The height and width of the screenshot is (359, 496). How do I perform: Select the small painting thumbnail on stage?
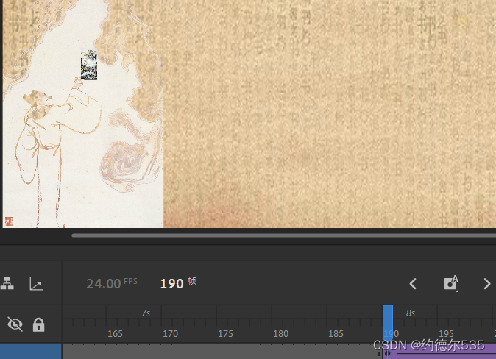89,65
